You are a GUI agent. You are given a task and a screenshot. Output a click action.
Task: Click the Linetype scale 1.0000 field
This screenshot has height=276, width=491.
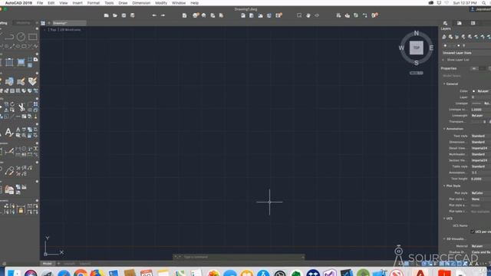(481, 110)
